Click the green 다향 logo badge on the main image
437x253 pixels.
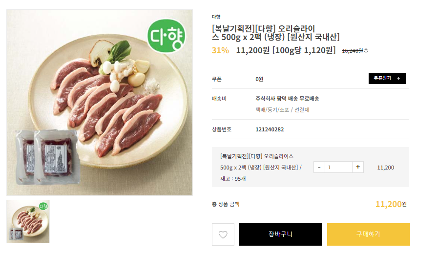coord(166,36)
